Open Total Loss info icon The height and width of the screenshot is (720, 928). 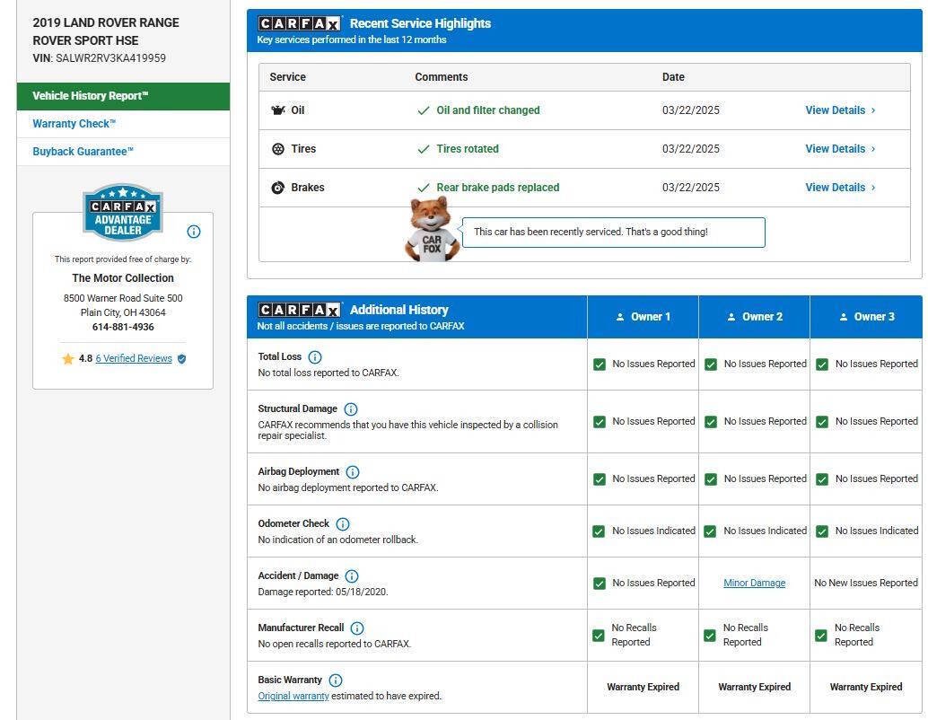point(315,357)
